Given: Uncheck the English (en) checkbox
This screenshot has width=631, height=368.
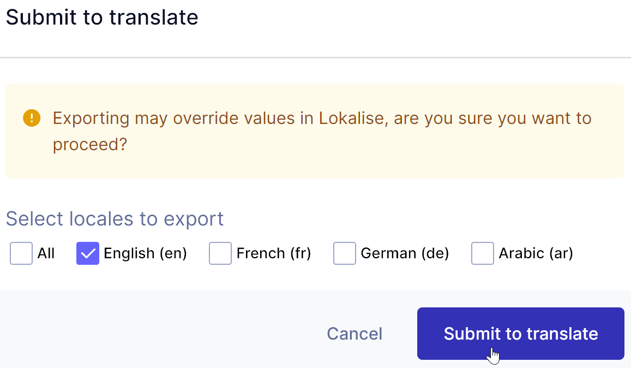Looking at the screenshot, I should click(88, 253).
